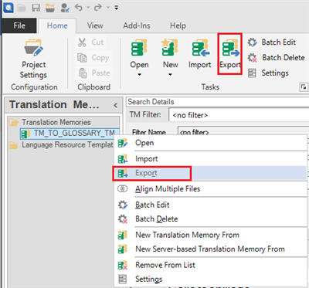
Task: Open ribbon Settings under Batch Delete
Action: click(268, 73)
